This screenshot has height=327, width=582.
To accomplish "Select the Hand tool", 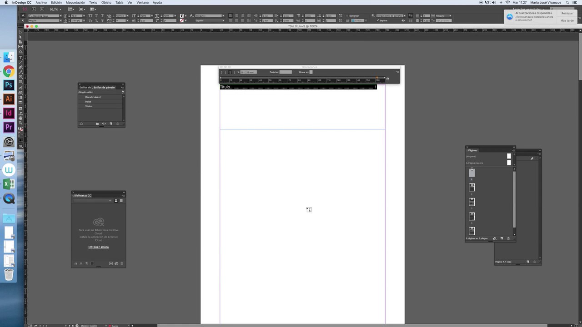I will coord(20,118).
